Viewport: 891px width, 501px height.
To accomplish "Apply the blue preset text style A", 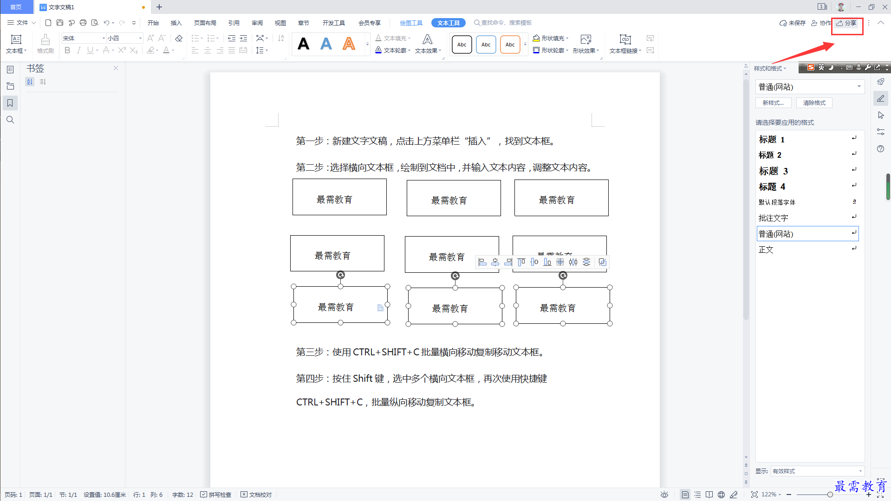I will 326,44.
